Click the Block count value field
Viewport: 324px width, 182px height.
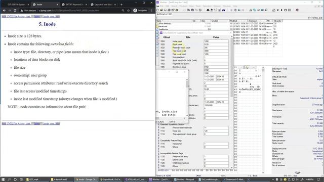click(216, 44)
